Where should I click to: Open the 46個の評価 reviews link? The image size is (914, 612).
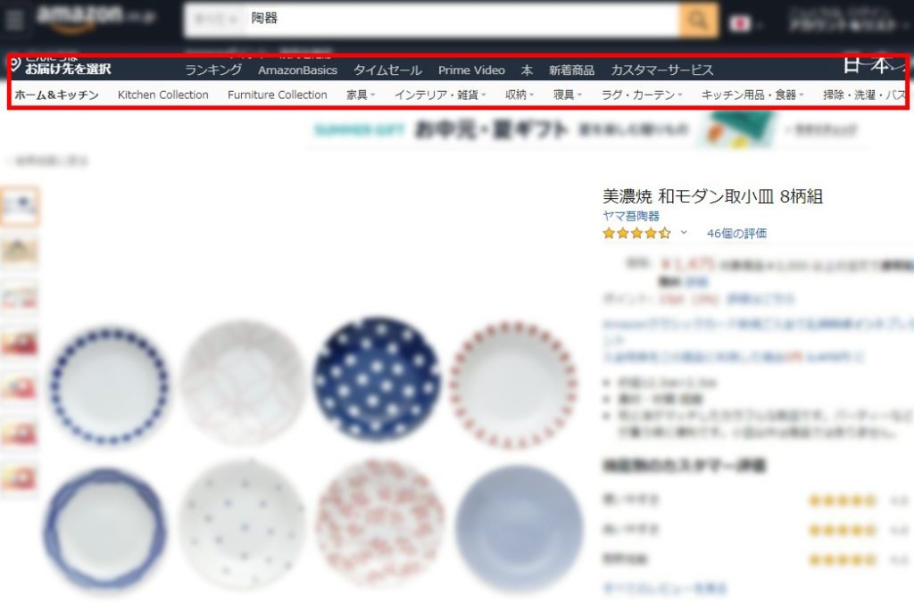pyautogui.click(x=736, y=233)
